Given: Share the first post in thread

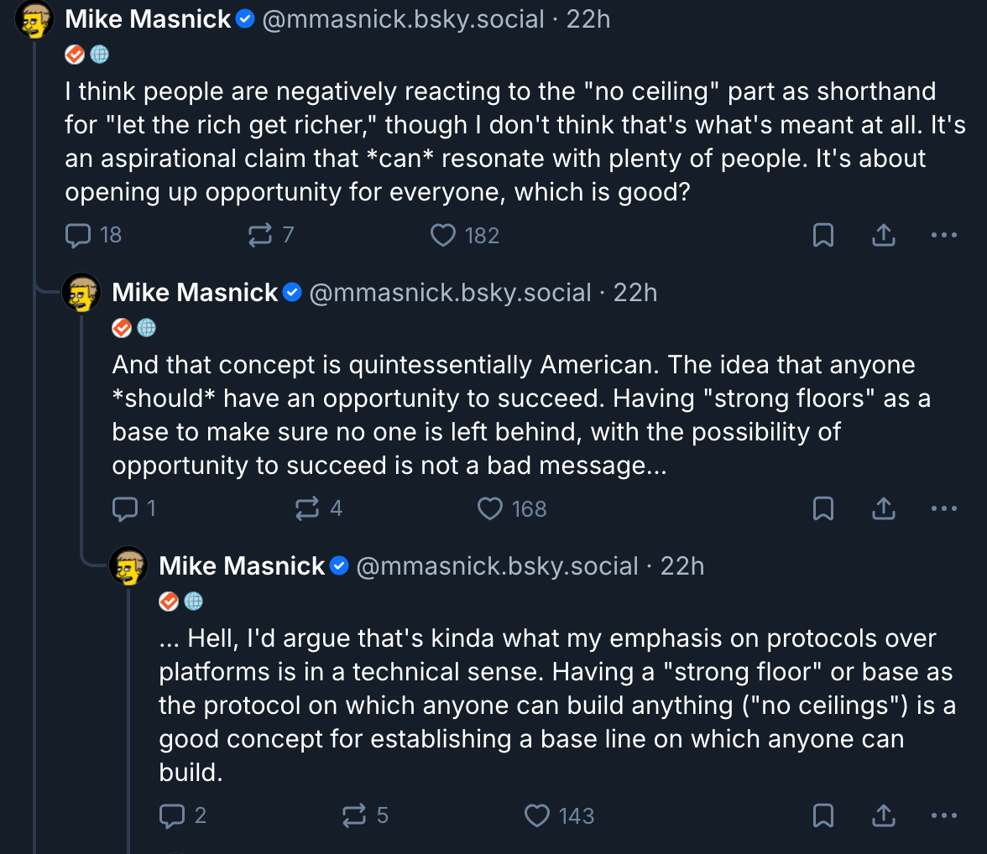Looking at the screenshot, I should [x=883, y=236].
